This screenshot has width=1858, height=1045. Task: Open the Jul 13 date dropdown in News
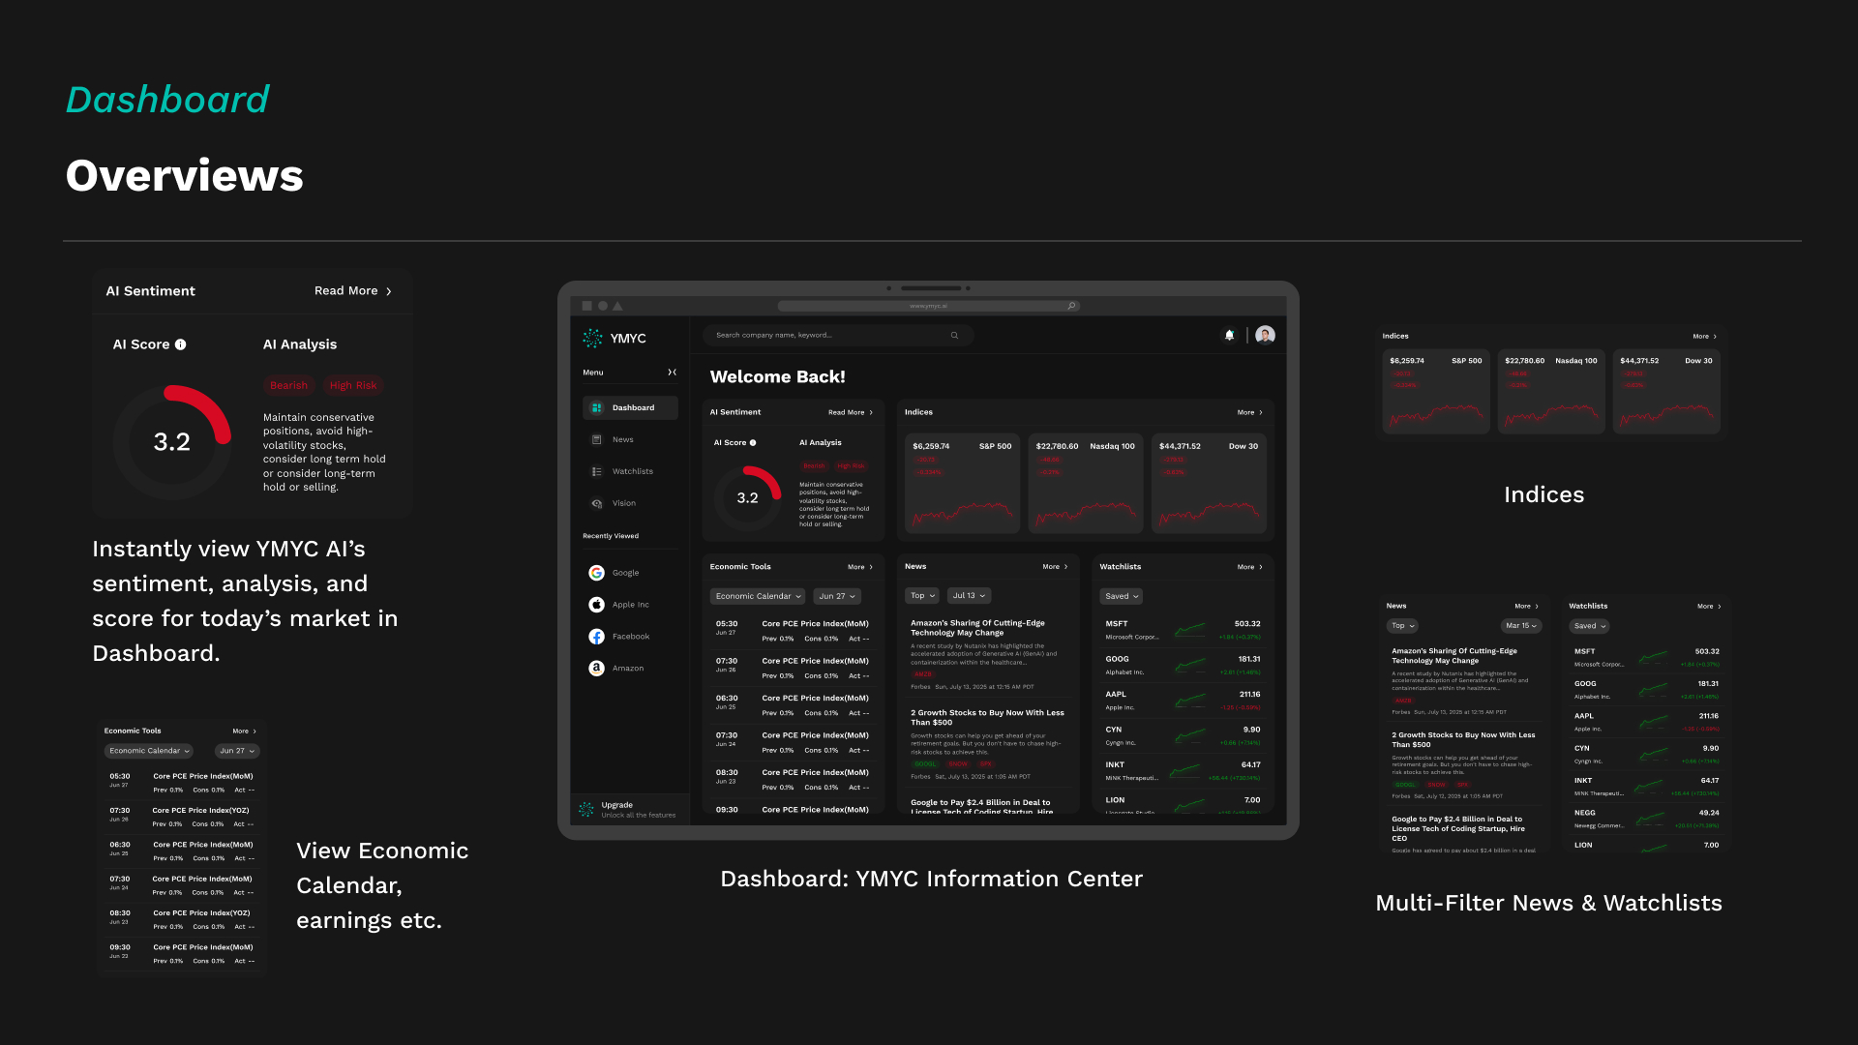pyautogui.click(x=969, y=596)
